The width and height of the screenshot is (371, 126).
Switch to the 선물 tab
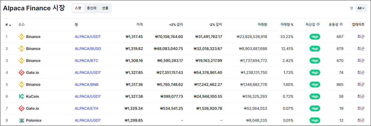click(105, 8)
